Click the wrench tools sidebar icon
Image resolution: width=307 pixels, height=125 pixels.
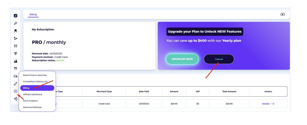click(16, 84)
